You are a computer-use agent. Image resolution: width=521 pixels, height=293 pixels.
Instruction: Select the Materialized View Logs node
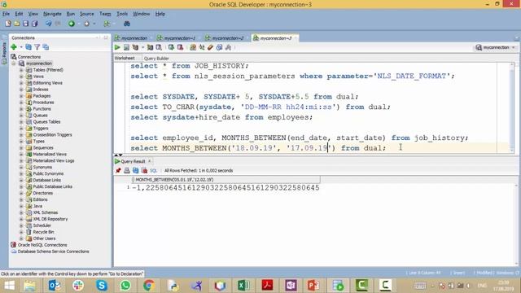[54, 160]
